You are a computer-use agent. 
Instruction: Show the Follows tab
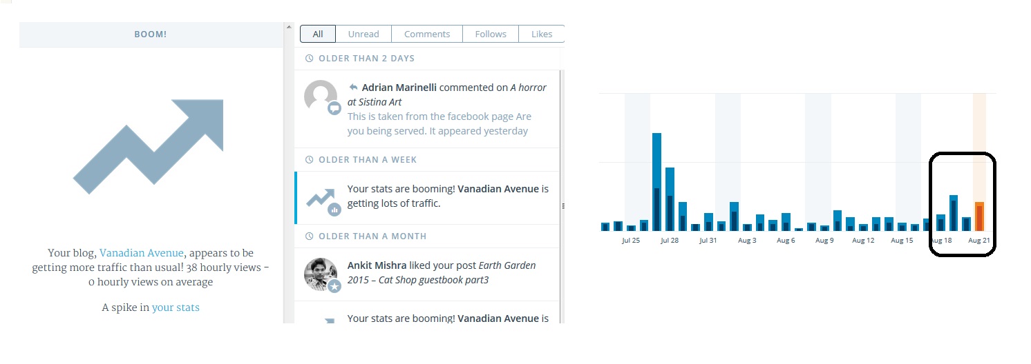click(x=491, y=34)
